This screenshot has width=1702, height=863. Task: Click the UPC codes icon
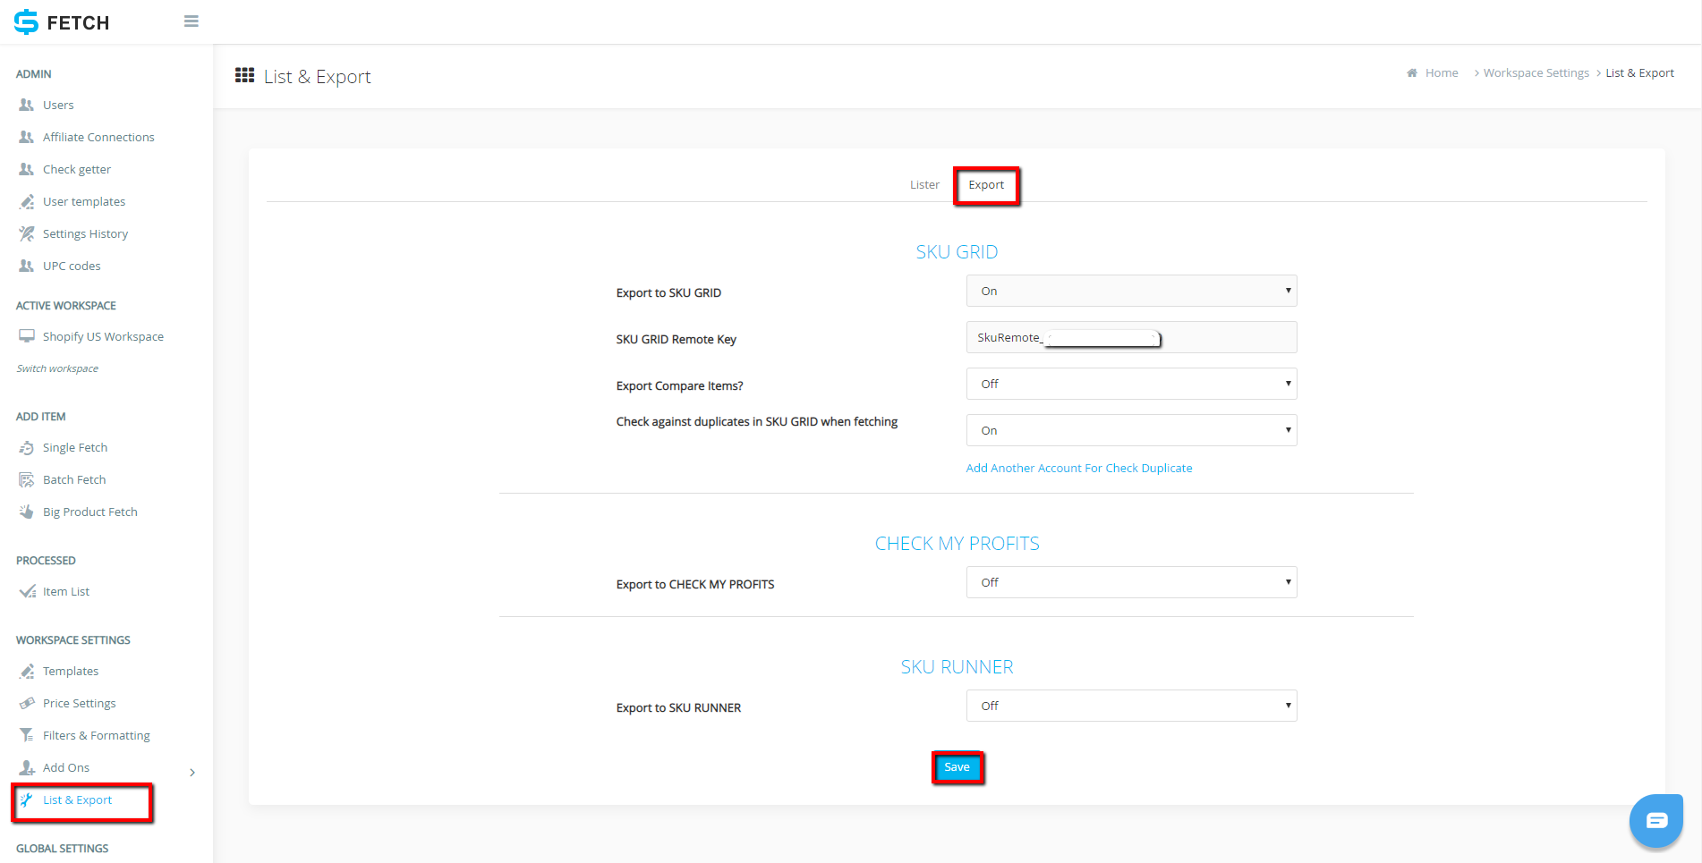coord(27,266)
